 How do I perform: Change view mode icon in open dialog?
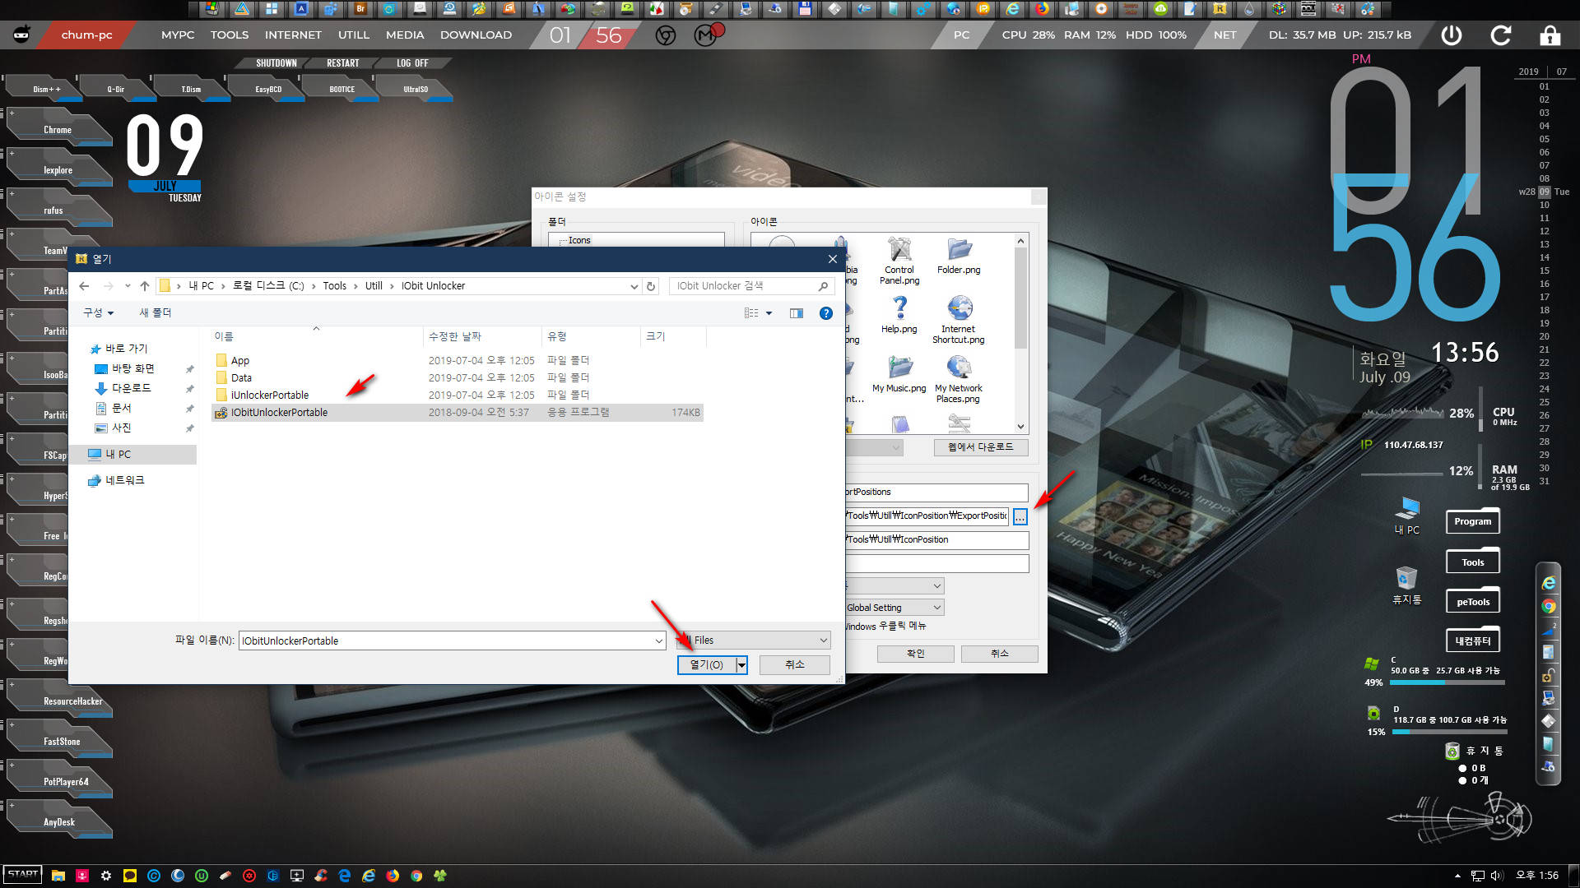[x=751, y=313]
